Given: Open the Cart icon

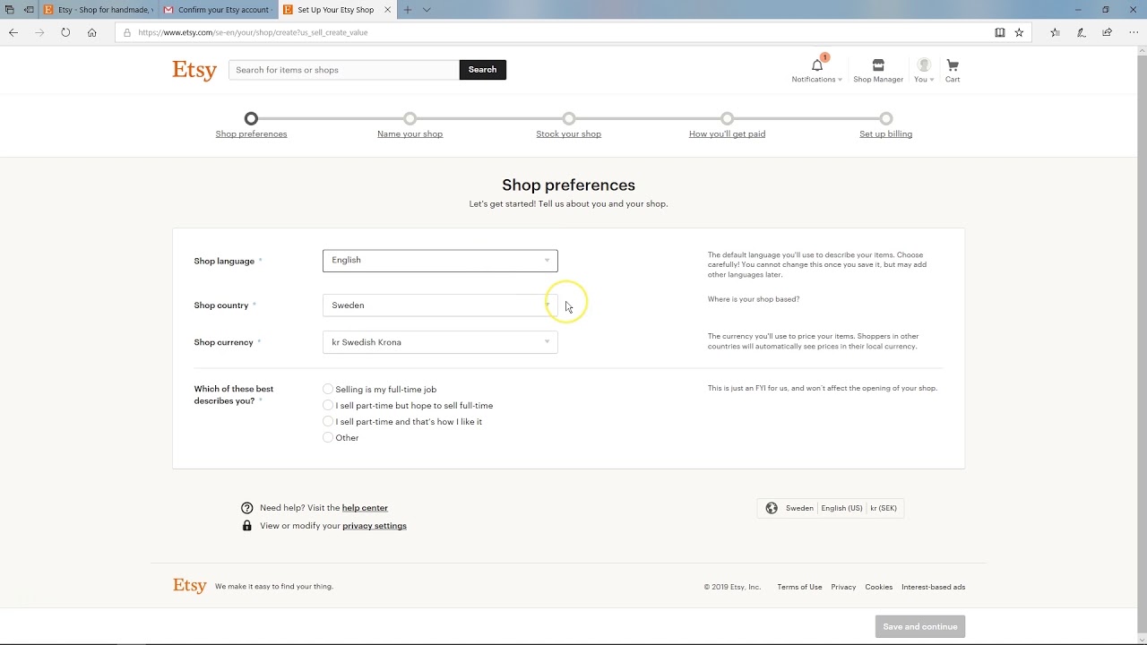Looking at the screenshot, I should coord(953,65).
